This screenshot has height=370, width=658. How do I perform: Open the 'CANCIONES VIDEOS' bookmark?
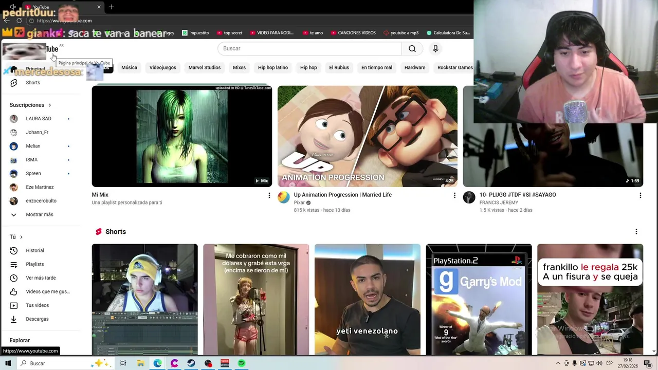(x=353, y=33)
